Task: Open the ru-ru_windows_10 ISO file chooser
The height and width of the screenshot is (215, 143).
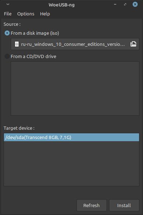Action: (75, 44)
